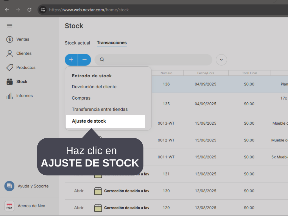Click transaction 0012-WT
Screen dimensions: 288x216
[166, 140]
